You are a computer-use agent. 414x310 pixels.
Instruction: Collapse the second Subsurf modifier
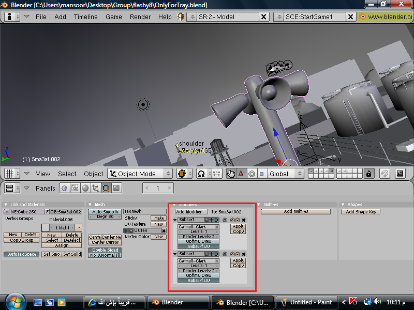[x=175, y=254]
